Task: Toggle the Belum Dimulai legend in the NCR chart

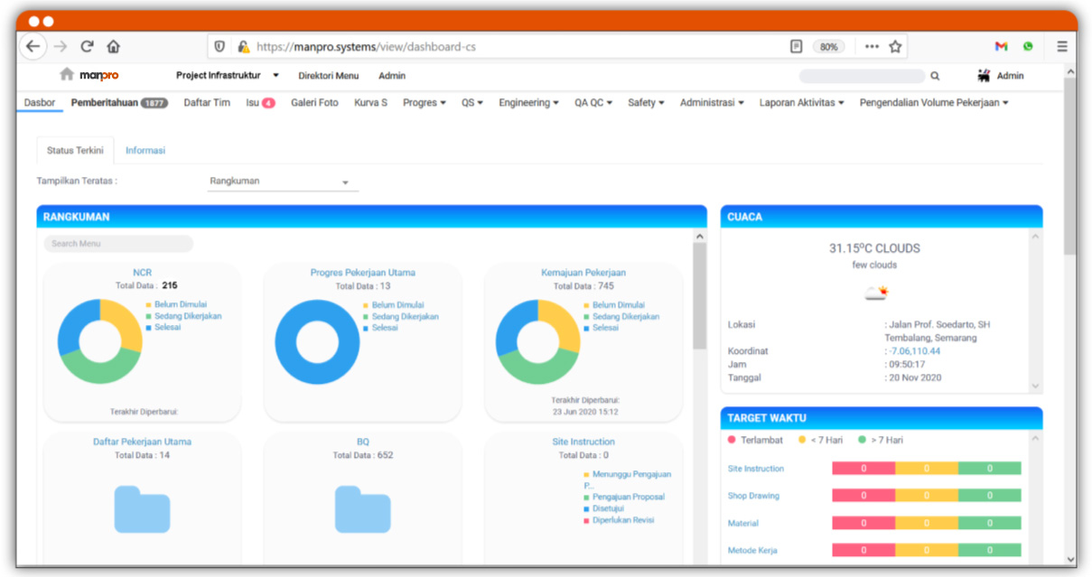Action: [180, 305]
